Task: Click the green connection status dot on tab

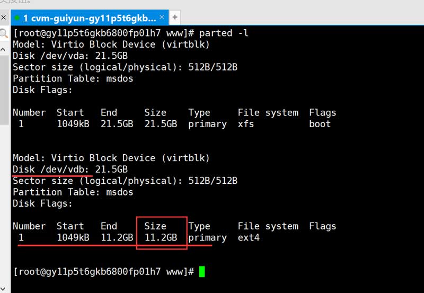Action: (17, 18)
